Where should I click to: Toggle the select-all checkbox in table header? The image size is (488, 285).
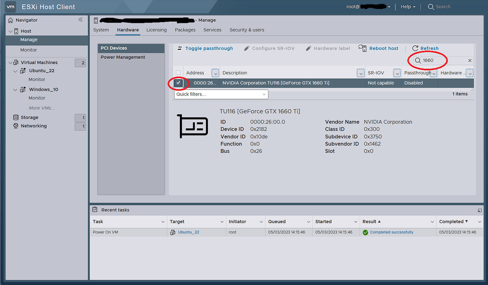[x=178, y=72]
